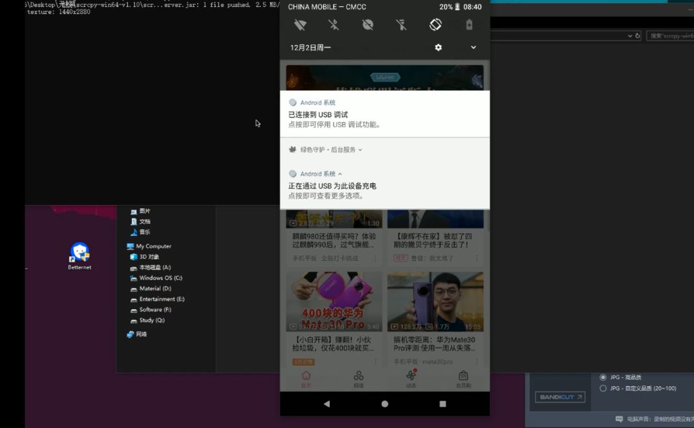The image size is (694, 428).
Task: Open Explorer address bar history dropdown
Action: [630, 36]
